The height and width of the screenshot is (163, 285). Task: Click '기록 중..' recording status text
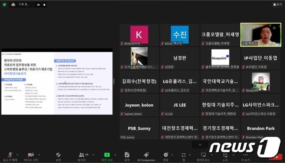pos(24,4)
